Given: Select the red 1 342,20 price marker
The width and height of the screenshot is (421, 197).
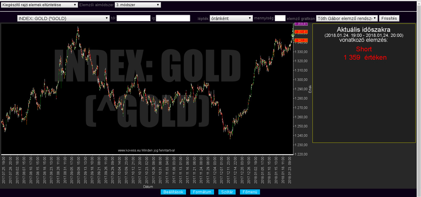Looking at the screenshot, I should pos(301,40).
